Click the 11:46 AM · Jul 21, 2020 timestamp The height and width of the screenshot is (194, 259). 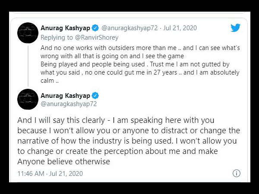(x=50, y=174)
